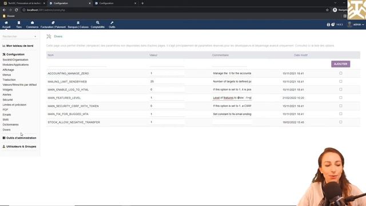The height and width of the screenshot is (206, 366).
Task: Switch to the first browser tab
Action: [24, 3]
